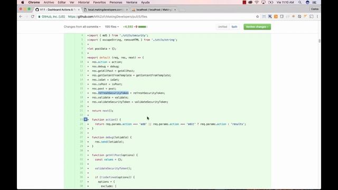Screen dimensions: 338x190
Task: Open the Apple menu
Action: [x=23, y=2]
